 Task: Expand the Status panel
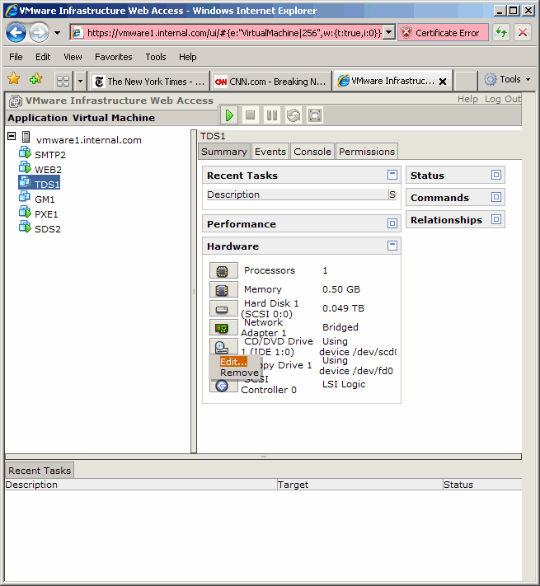coord(495,175)
